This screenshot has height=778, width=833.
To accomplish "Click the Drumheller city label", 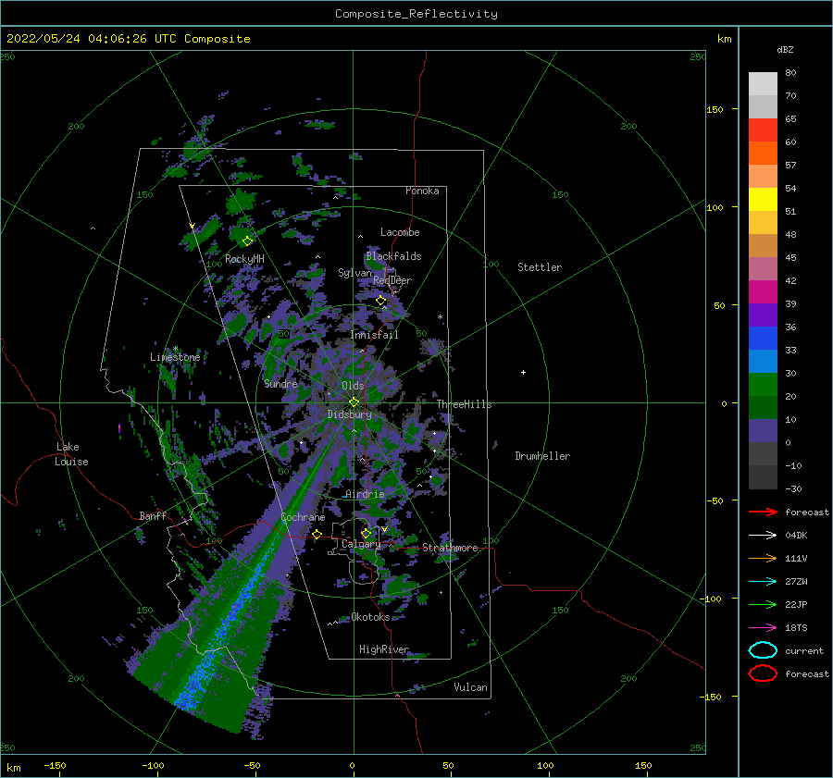I will coord(542,456).
